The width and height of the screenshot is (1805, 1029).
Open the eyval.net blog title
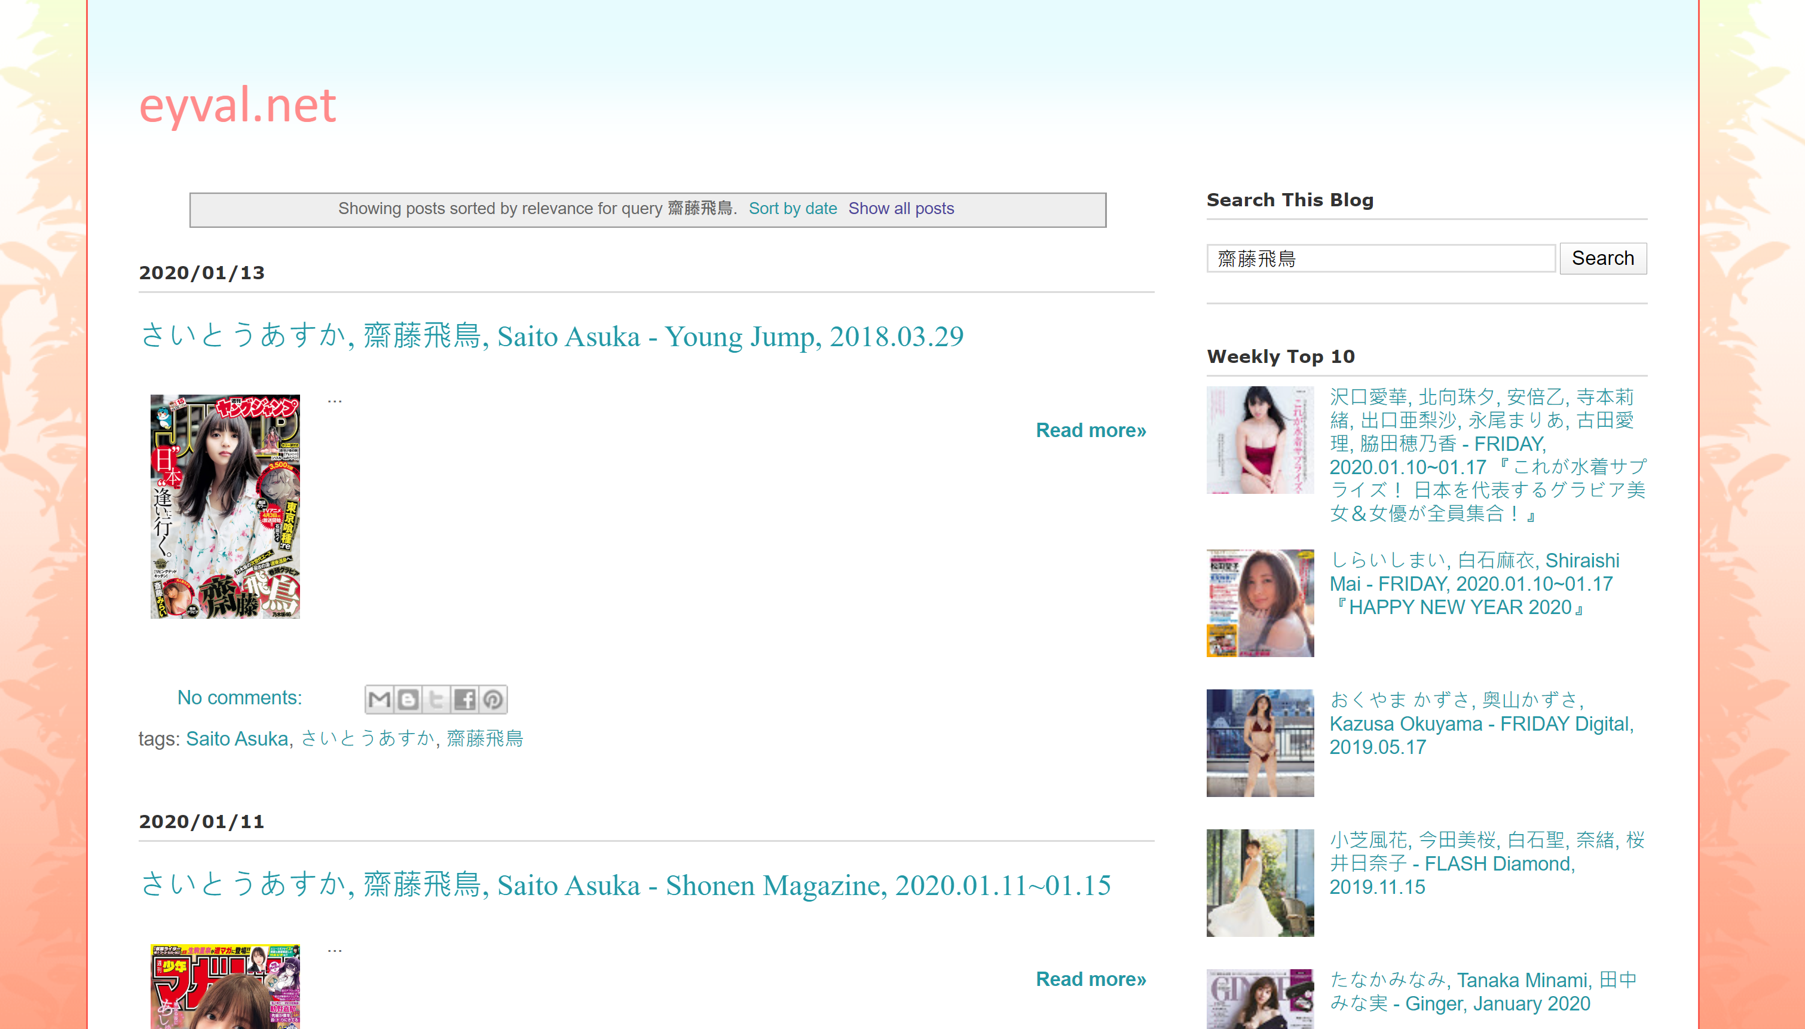[x=237, y=105]
